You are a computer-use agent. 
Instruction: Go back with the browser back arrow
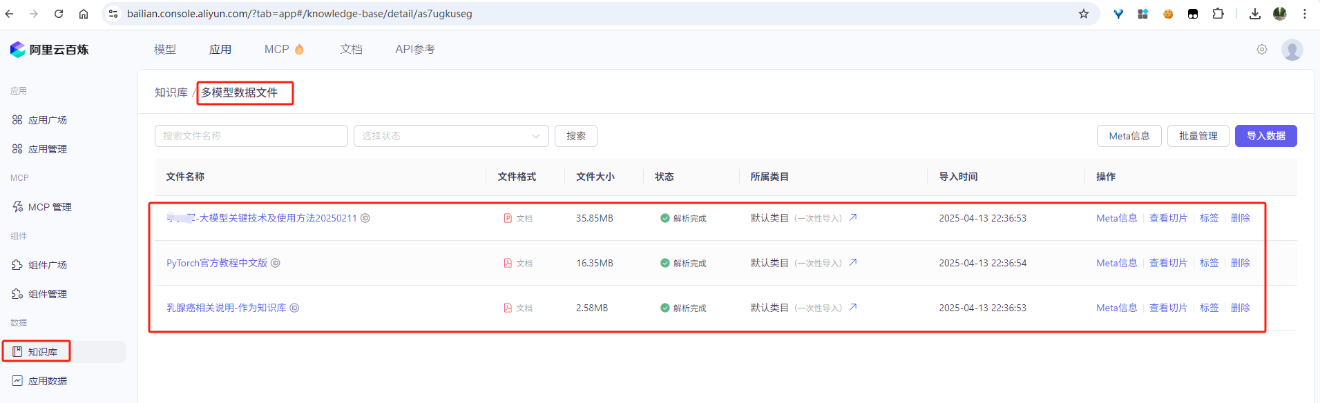point(9,14)
